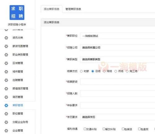Image resolution: width=155 pixels, height=134 pixels.
Task: Open 资讯分类 in sidebar
Action: pos(18,38)
